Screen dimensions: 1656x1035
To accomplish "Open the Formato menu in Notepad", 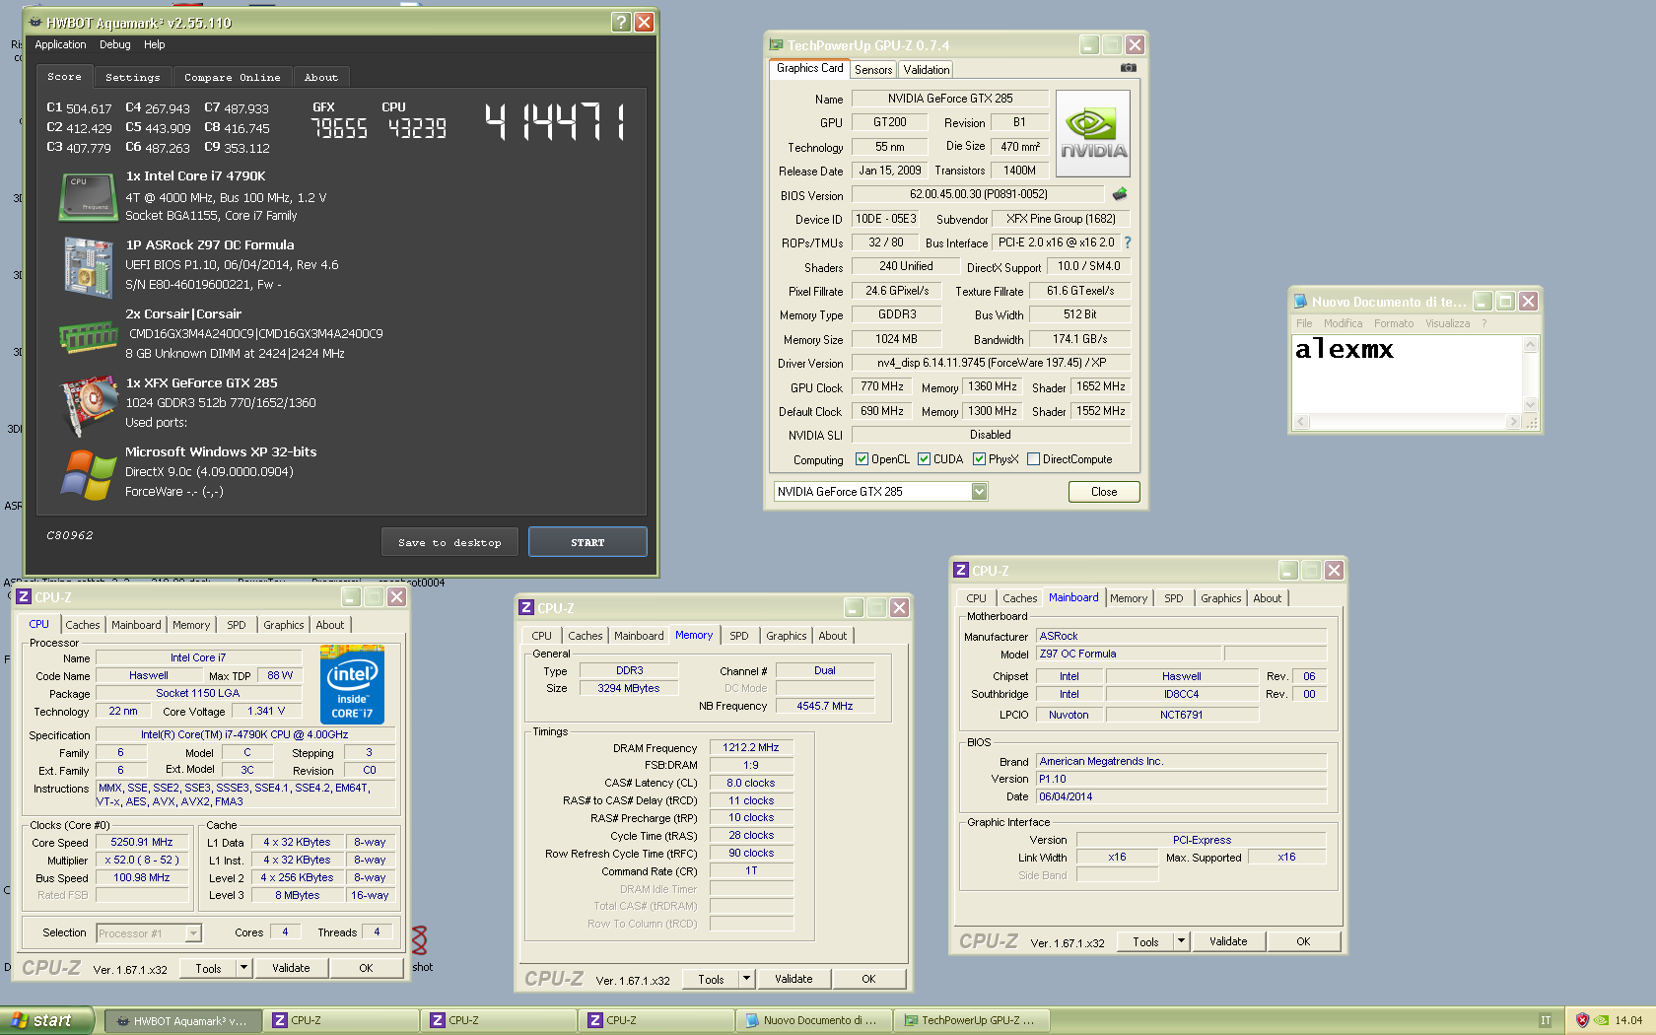I will tap(1393, 323).
